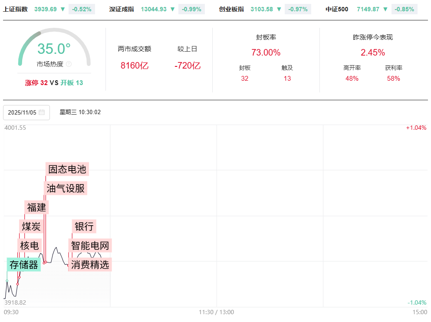Click the 11:30 / 13:00 time label
The image size is (431, 322).
216,312
